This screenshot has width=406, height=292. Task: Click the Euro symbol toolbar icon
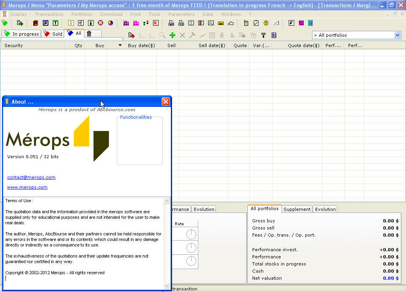[x=81, y=23]
